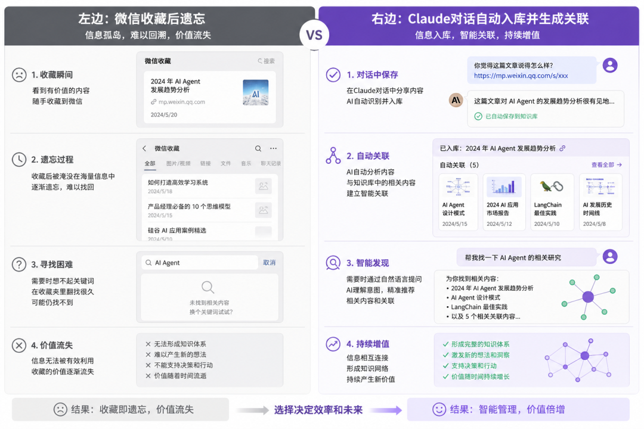This screenshot has height=429, width=644.
Task: Switch to the 音乐 tab
Action: pyautogui.click(x=246, y=163)
